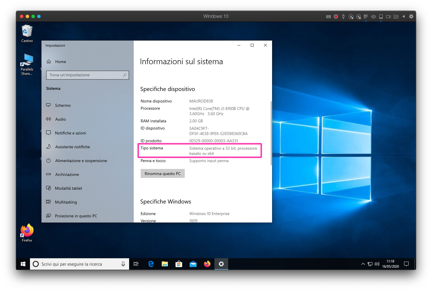432x291 pixels.
Task: Open Modalità tablet settings
Action: click(x=88, y=188)
